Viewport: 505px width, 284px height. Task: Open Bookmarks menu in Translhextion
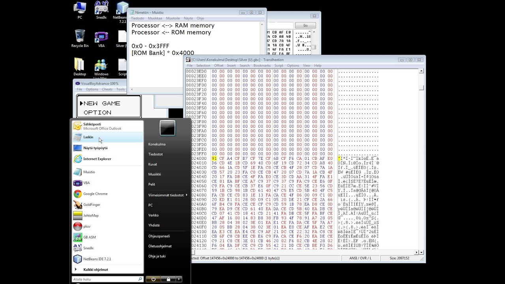(262, 65)
